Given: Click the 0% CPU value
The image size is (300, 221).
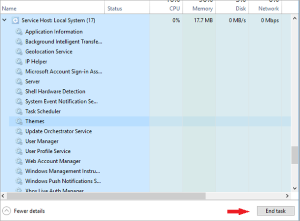Looking at the screenshot, I should click(x=176, y=20).
